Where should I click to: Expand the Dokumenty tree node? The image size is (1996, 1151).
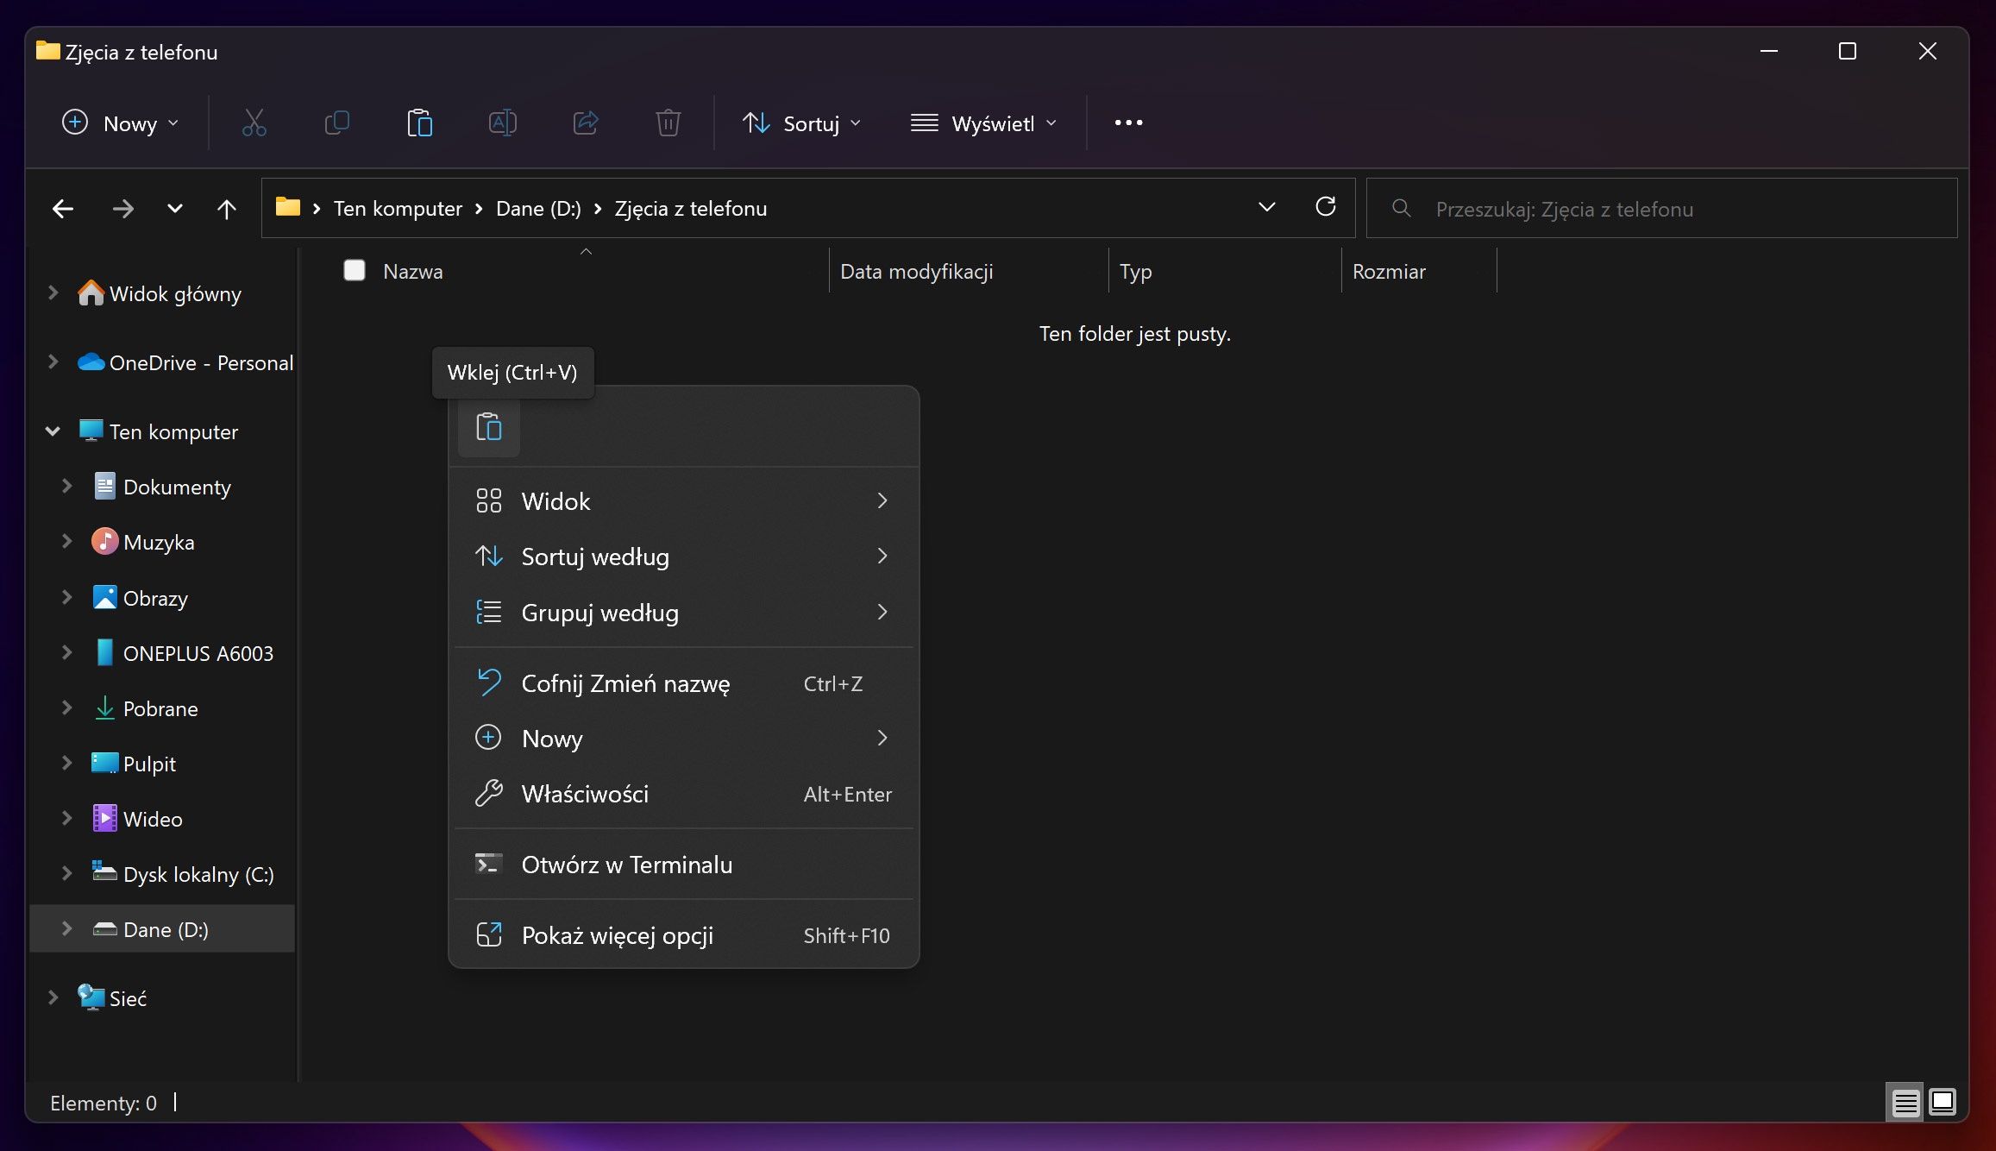66,487
